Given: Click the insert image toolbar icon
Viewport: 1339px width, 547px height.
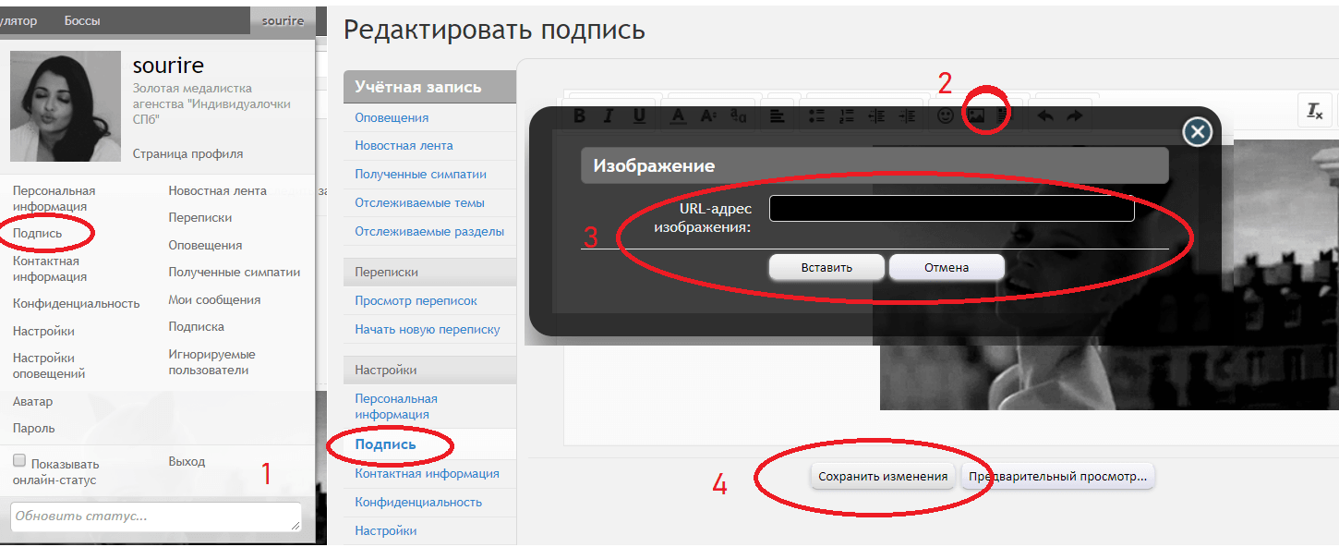Looking at the screenshot, I should [975, 116].
